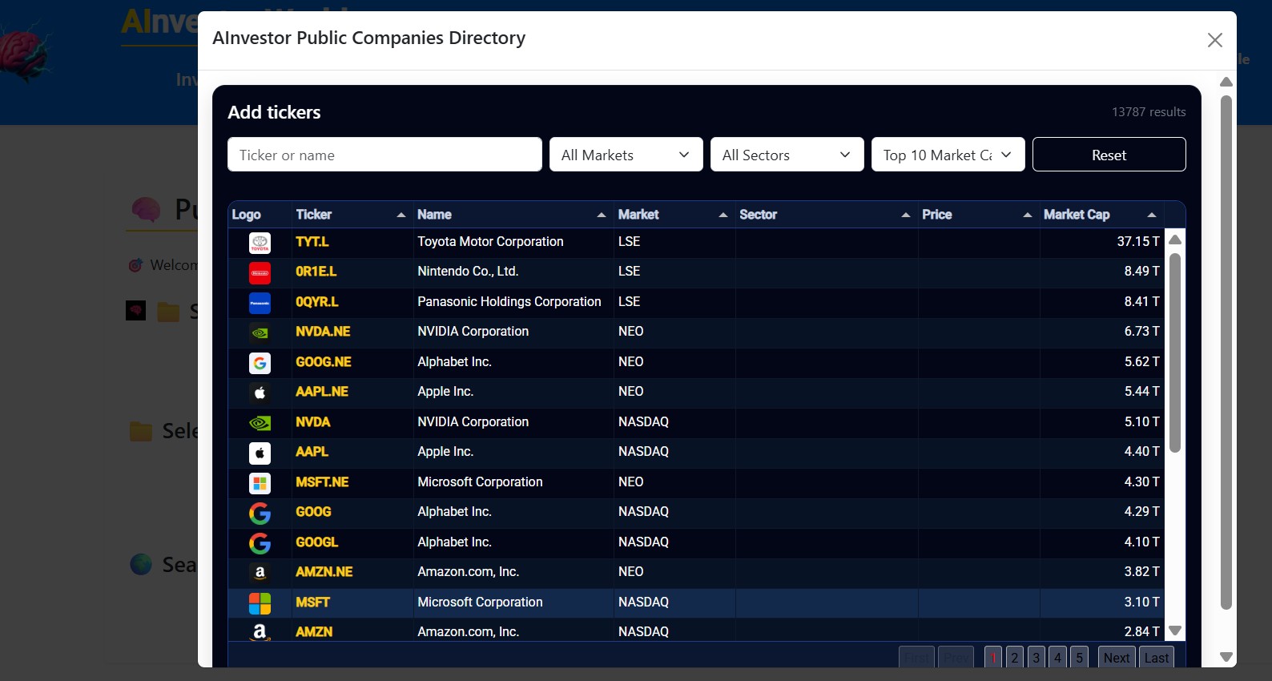This screenshot has height=681, width=1272.
Task: Click the AMZN row Amazon logo
Action: click(260, 632)
